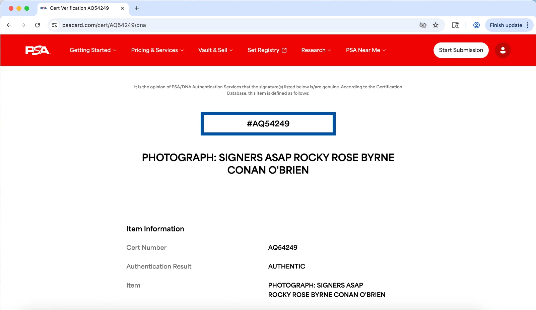Click the photograph signers heading
The width and height of the screenshot is (536, 310).
(x=268, y=164)
